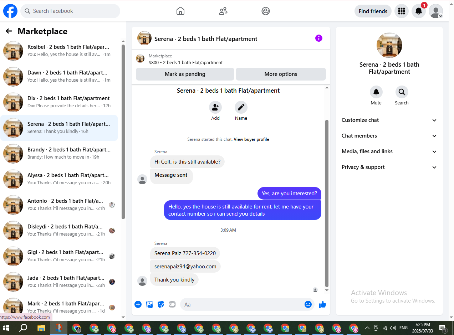This screenshot has width=454, height=335.
Task: Open the notifications bell
Action: coord(419,11)
